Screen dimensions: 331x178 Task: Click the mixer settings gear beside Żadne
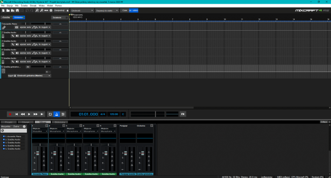pyautogui.click(x=24, y=126)
